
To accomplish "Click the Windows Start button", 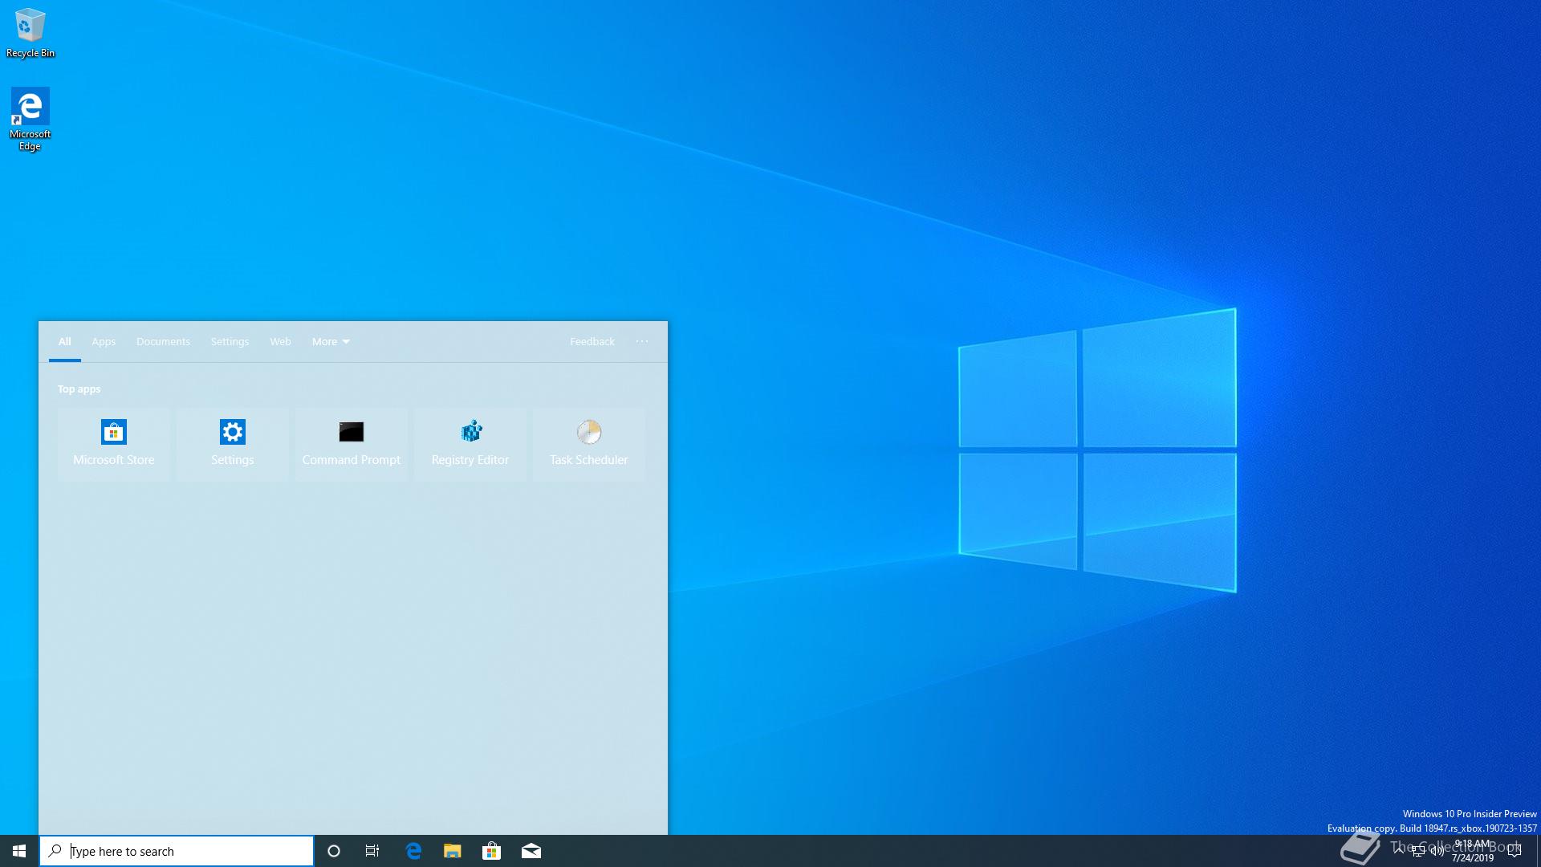I will [19, 851].
